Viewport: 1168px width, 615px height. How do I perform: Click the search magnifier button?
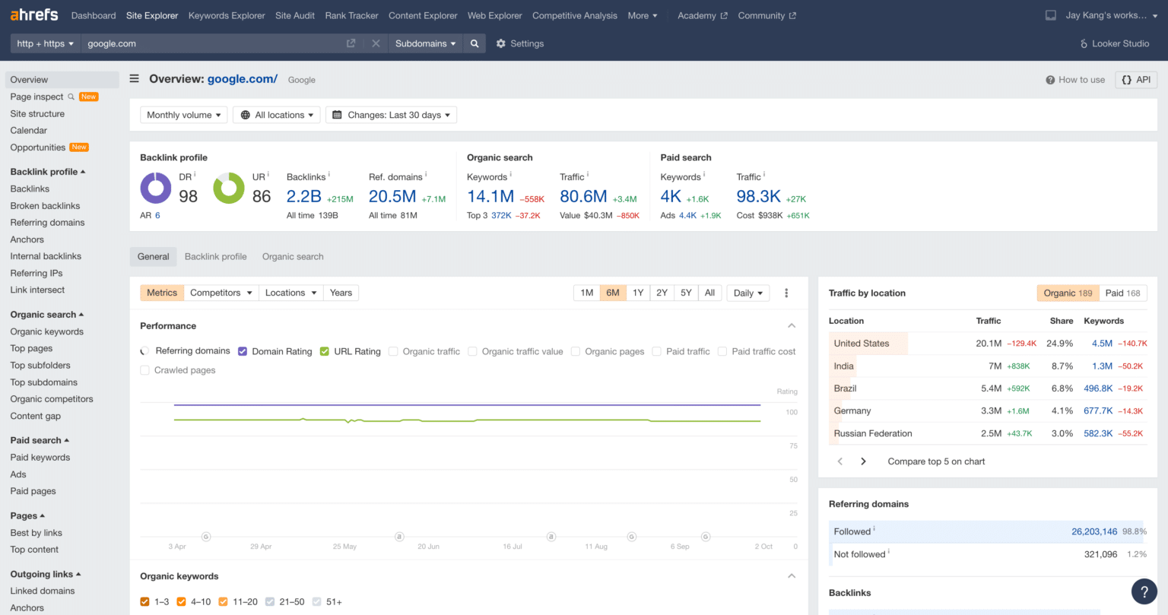474,43
